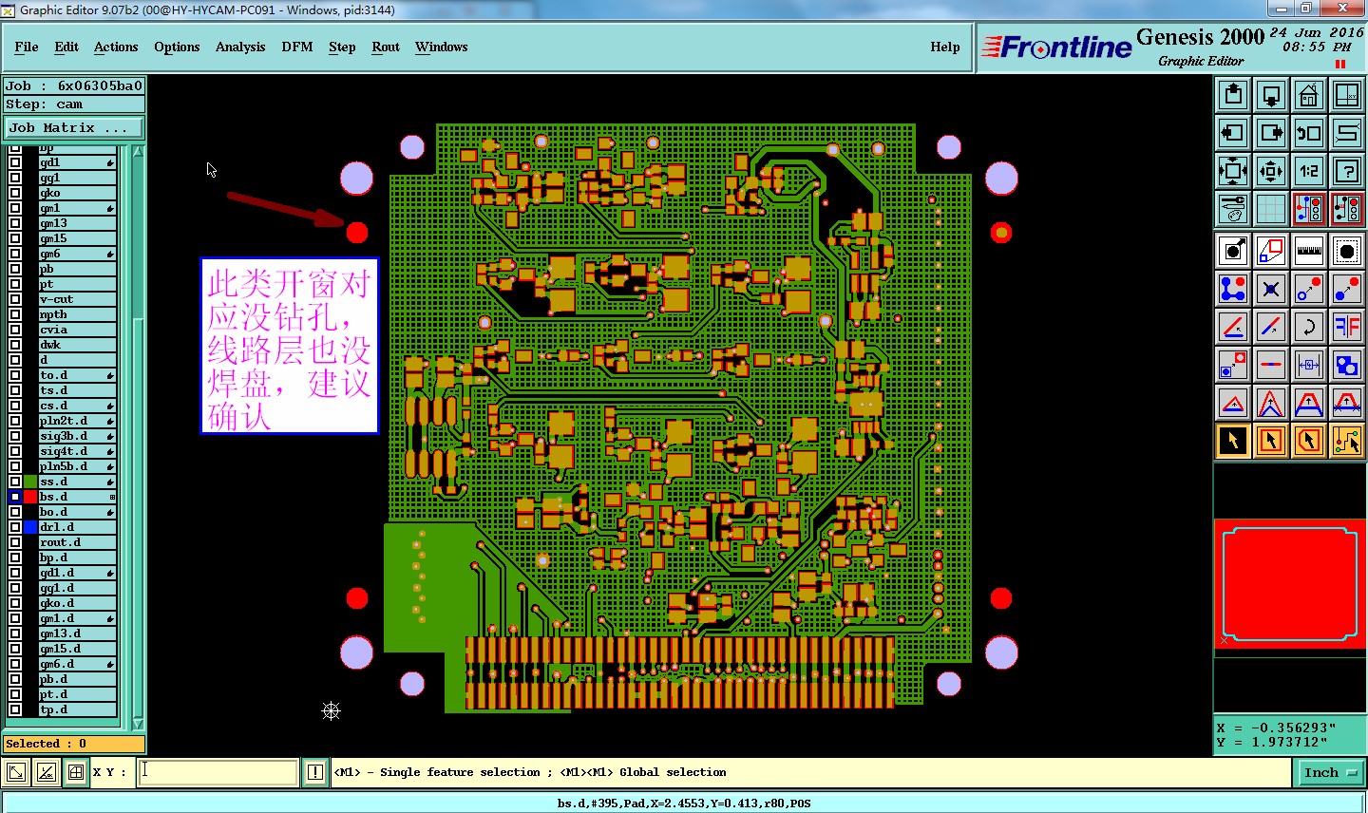
Task: Toggle the sig3b.d layer checkbox
Action: (x=15, y=436)
